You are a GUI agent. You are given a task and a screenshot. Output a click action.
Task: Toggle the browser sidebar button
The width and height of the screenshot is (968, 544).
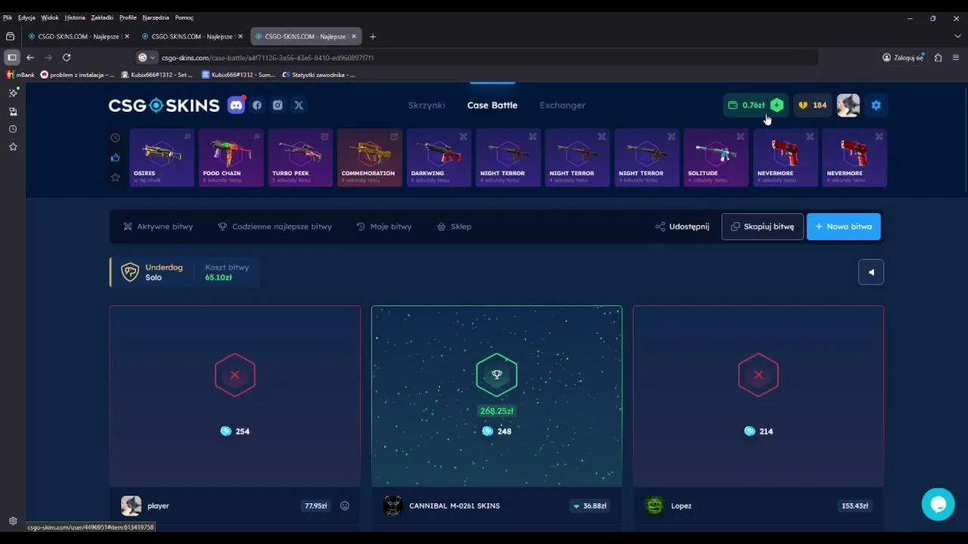tap(11, 57)
